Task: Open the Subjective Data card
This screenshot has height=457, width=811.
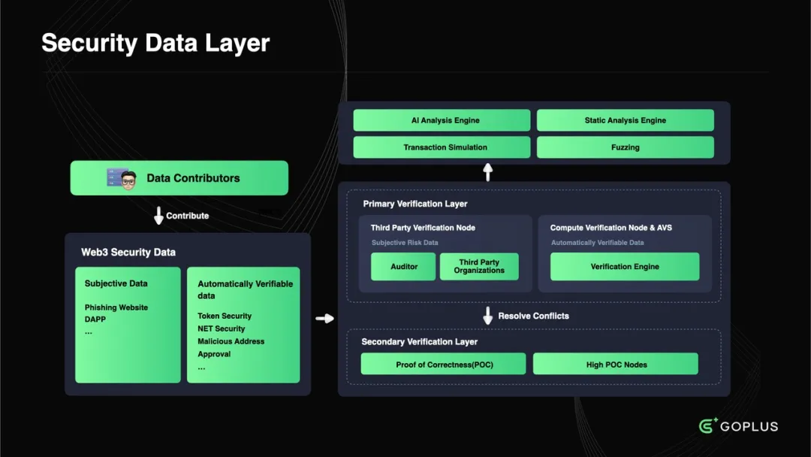Action: click(x=128, y=325)
